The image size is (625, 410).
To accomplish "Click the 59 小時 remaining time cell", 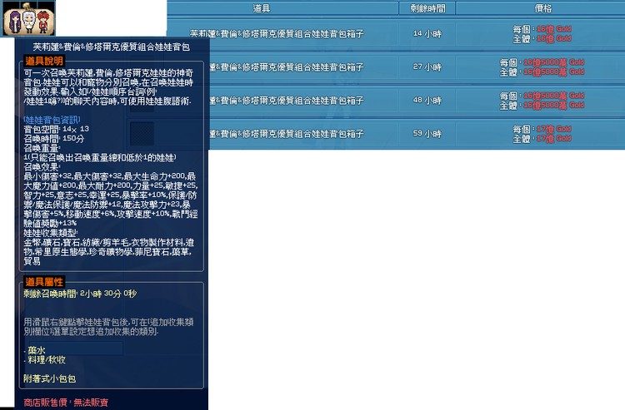I will 427,134.
